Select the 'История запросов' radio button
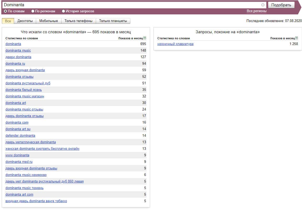302x210 pixels. pyautogui.click(x=64, y=11)
